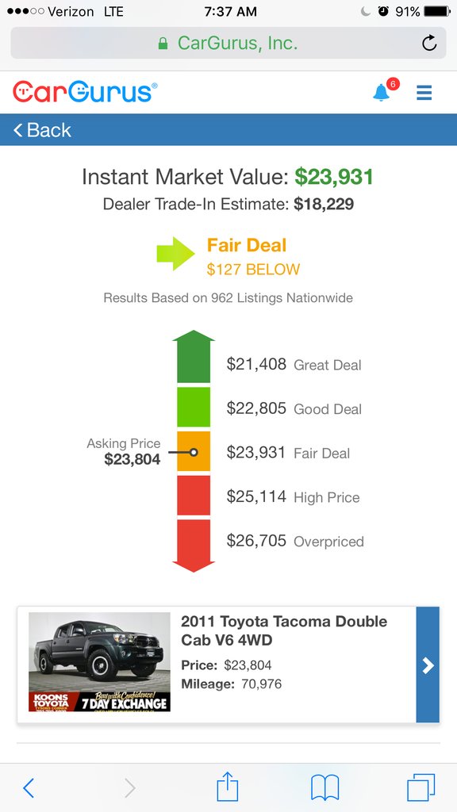Tap the Asking Price marker circle

[x=194, y=452]
